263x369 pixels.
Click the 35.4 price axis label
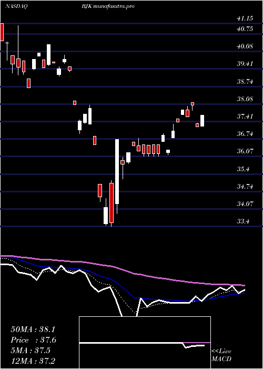point(243,169)
